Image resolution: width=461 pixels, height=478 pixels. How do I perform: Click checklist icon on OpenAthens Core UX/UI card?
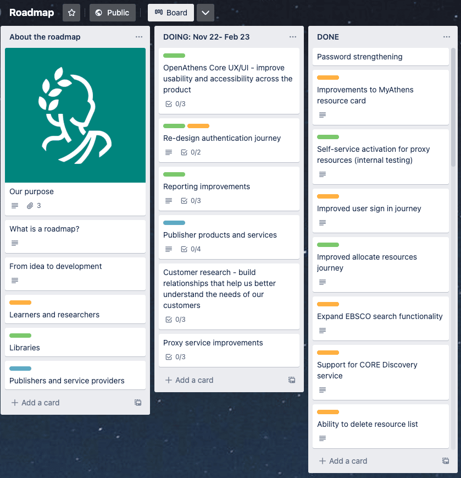pyautogui.click(x=169, y=104)
